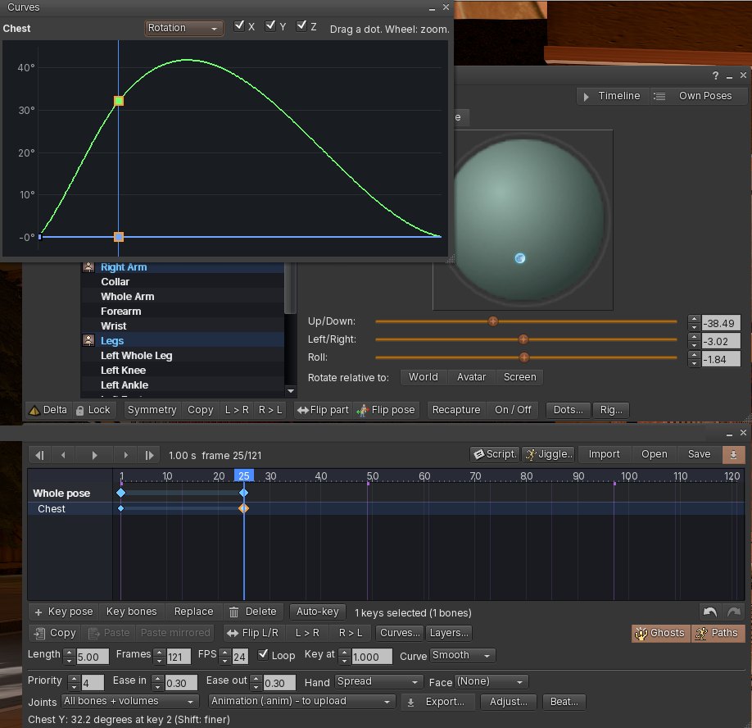This screenshot has width=752, height=728.
Task: Toggle Auto-key mode
Action: [x=317, y=612]
